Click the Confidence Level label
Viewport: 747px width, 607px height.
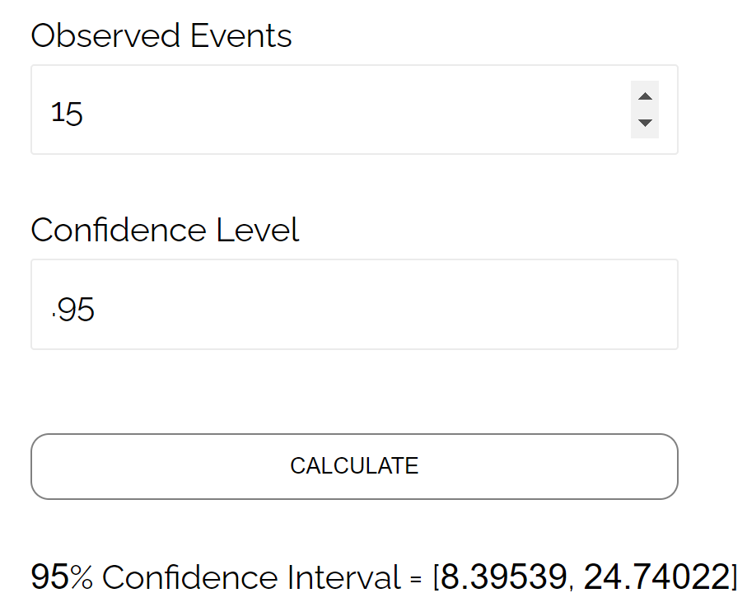coord(165,231)
